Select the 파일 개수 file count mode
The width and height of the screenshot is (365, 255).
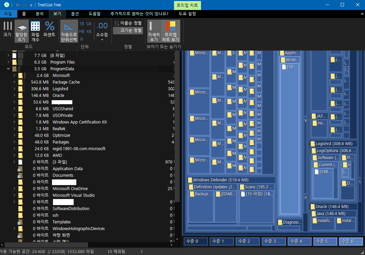[35, 31]
